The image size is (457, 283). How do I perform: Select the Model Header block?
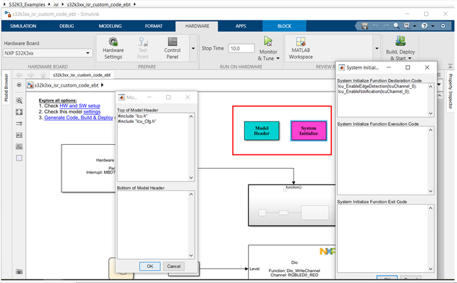pyautogui.click(x=261, y=131)
